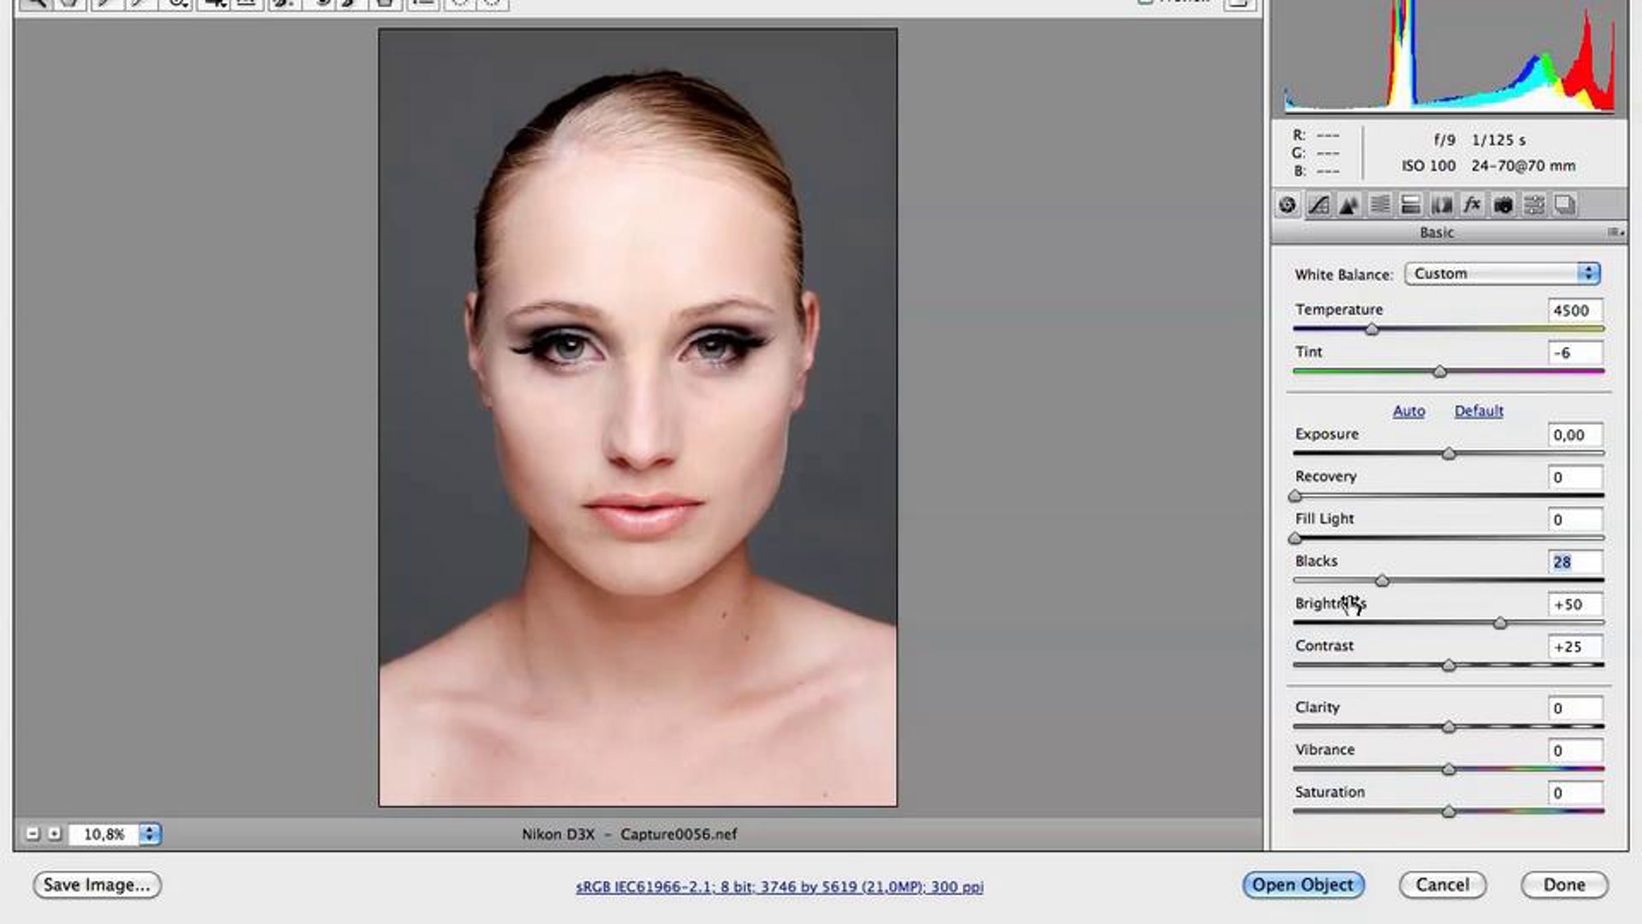Open the Tone Curve panel tab

(x=1318, y=205)
